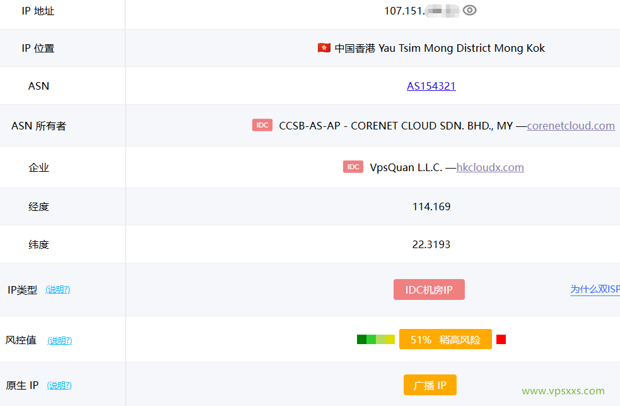620x406 pixels.
Task: Click the 风控值 row label
Action: coord(21,340)
